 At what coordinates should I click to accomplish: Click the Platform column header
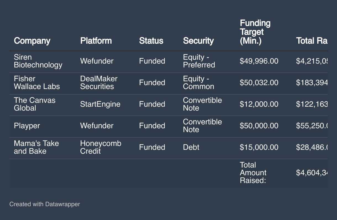(x=96, y=41)
